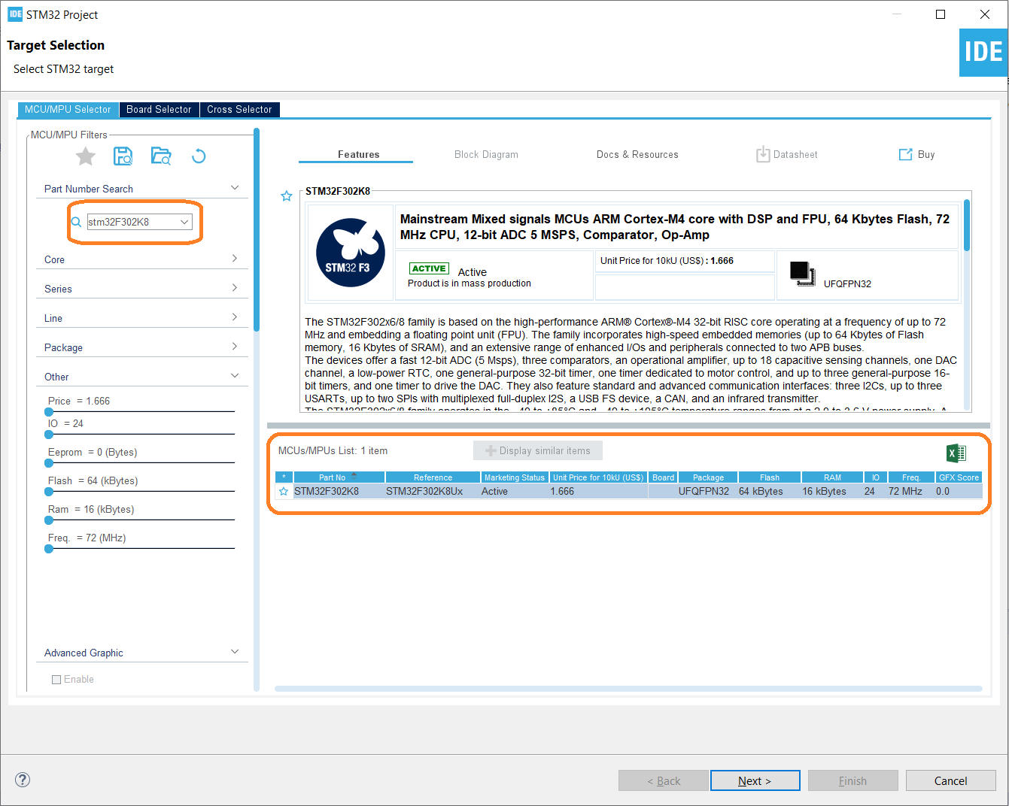Adjust the Price slider handle
Viewport: 1009px width, 806px height.
click(49, 412)
